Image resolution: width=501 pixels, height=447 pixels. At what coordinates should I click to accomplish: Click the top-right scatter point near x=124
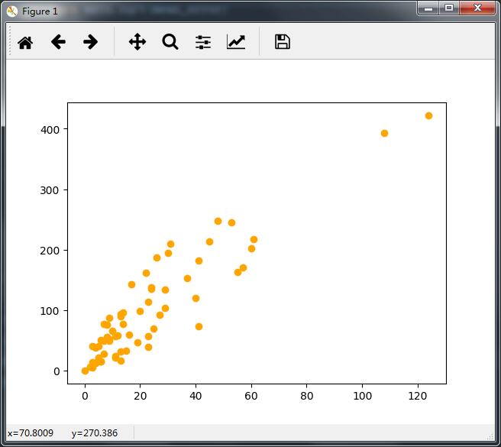click(x=428, y=115)
